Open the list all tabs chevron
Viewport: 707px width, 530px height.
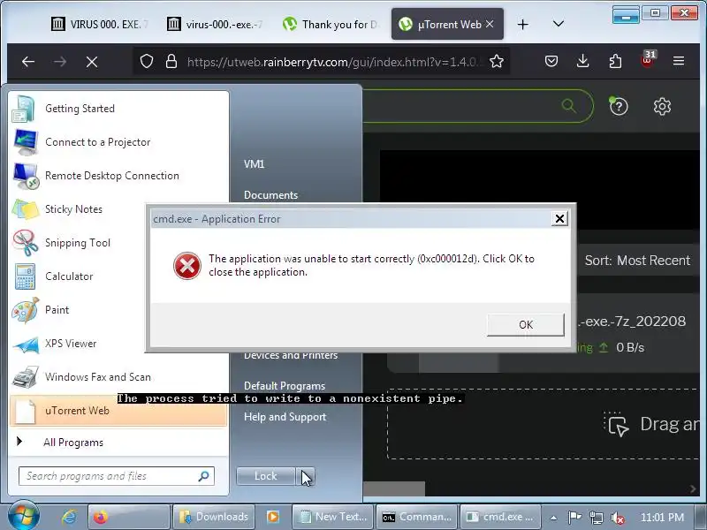(559, 24)
